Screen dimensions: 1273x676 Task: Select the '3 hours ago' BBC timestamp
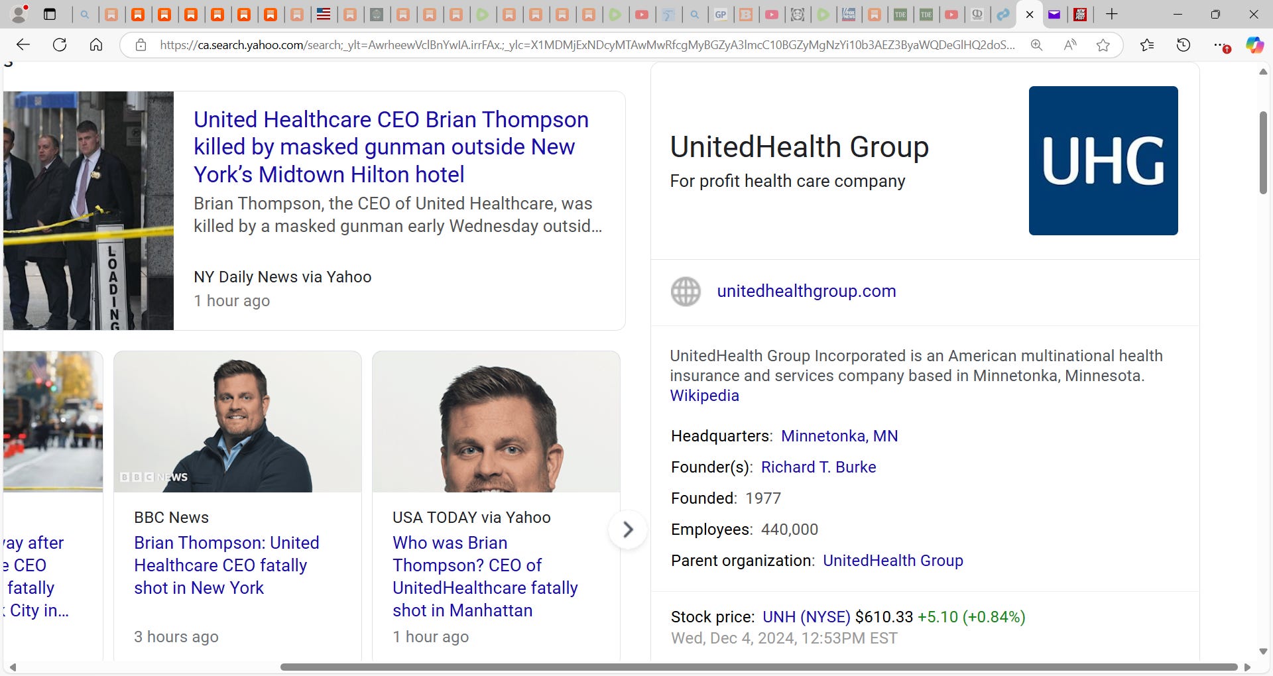coord(176,637)
